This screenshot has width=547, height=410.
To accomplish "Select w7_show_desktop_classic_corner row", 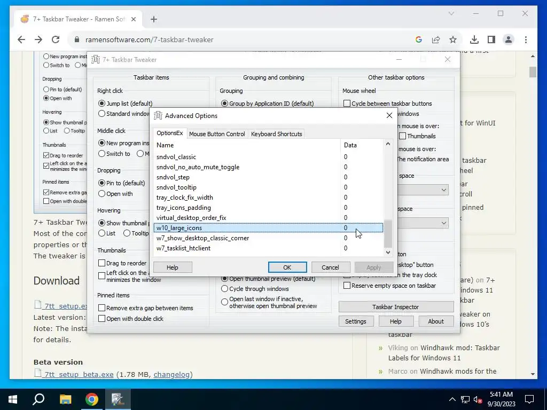I will tap(268, 238).
